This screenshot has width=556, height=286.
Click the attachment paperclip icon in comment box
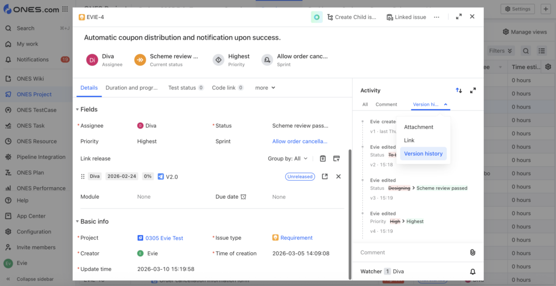(x=472, y=252)
